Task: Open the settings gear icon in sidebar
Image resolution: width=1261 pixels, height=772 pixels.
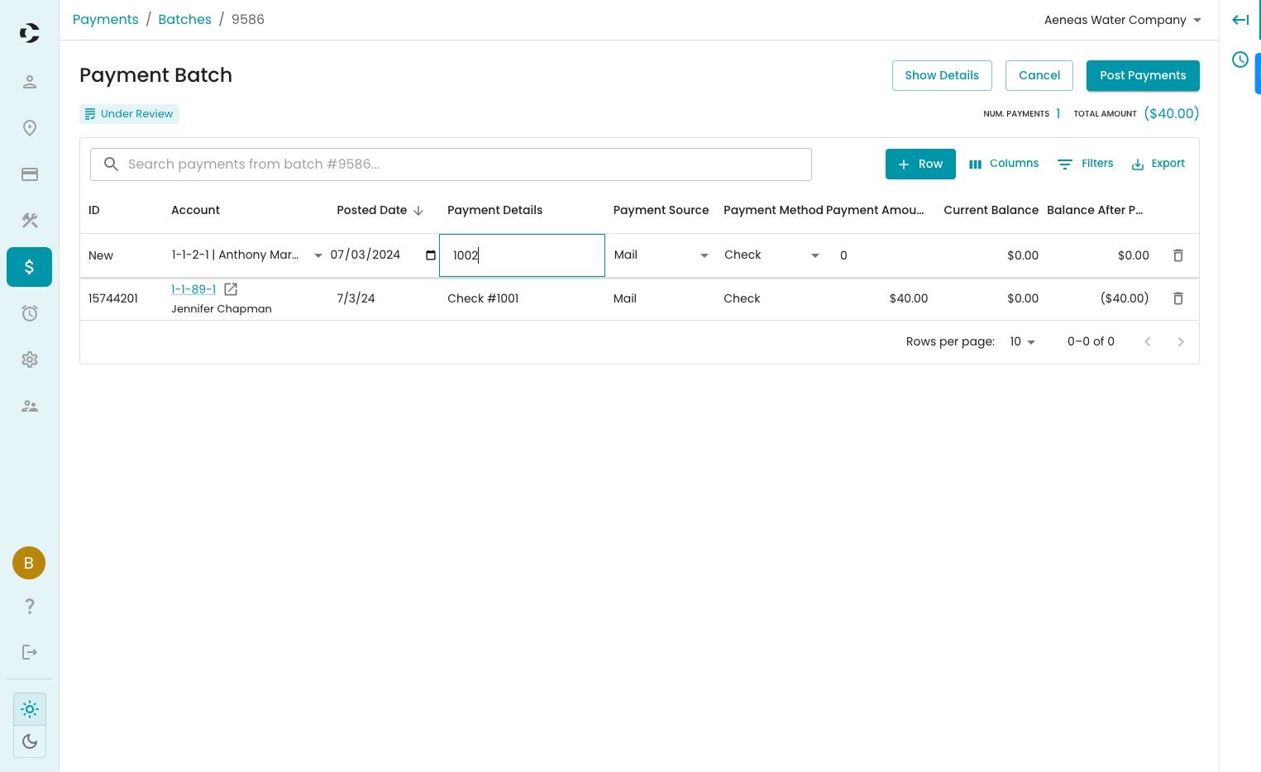Action: coord(30,360)
